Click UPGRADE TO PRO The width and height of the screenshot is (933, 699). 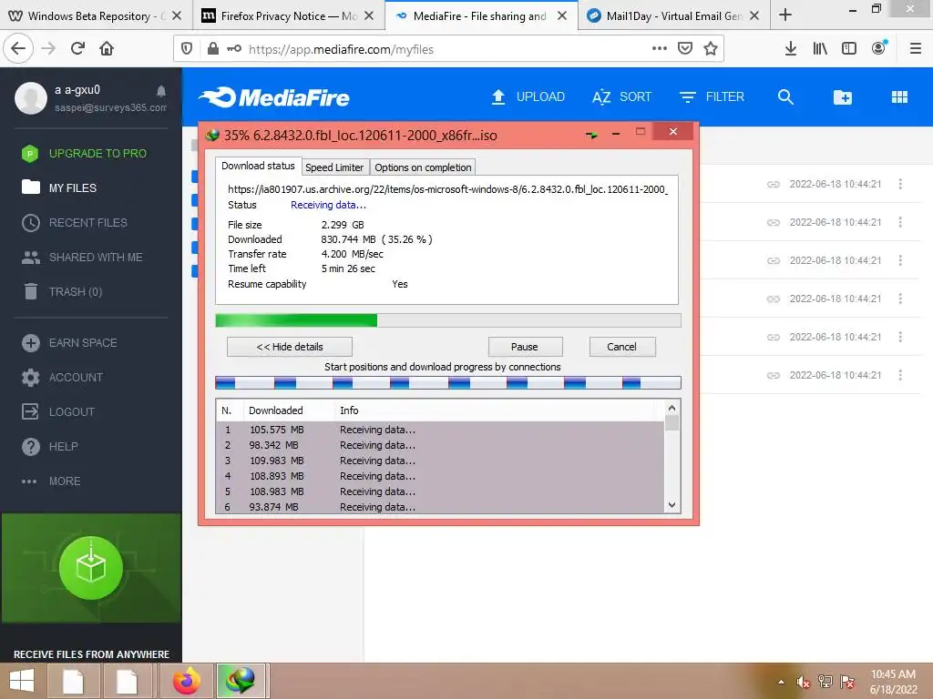coord(84,153)
